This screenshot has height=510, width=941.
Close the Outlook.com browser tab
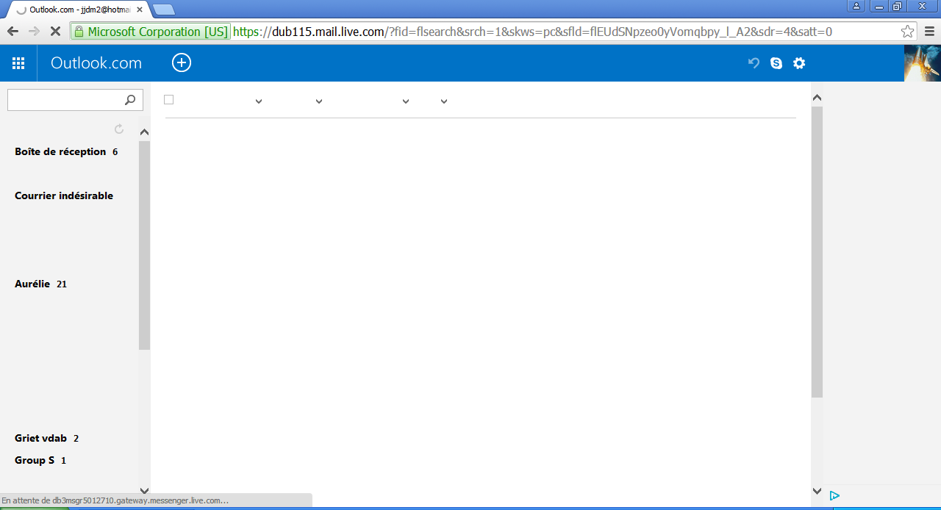click(140, 10)
